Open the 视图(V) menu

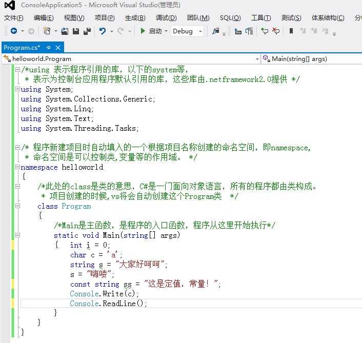(74, 18)
